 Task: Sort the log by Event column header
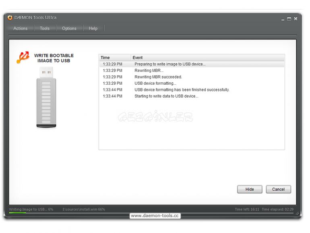[208, 58]
